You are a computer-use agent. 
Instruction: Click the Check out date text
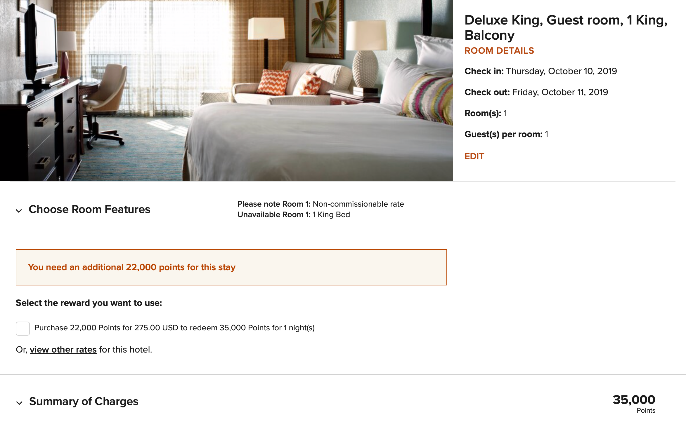(536, 92)
